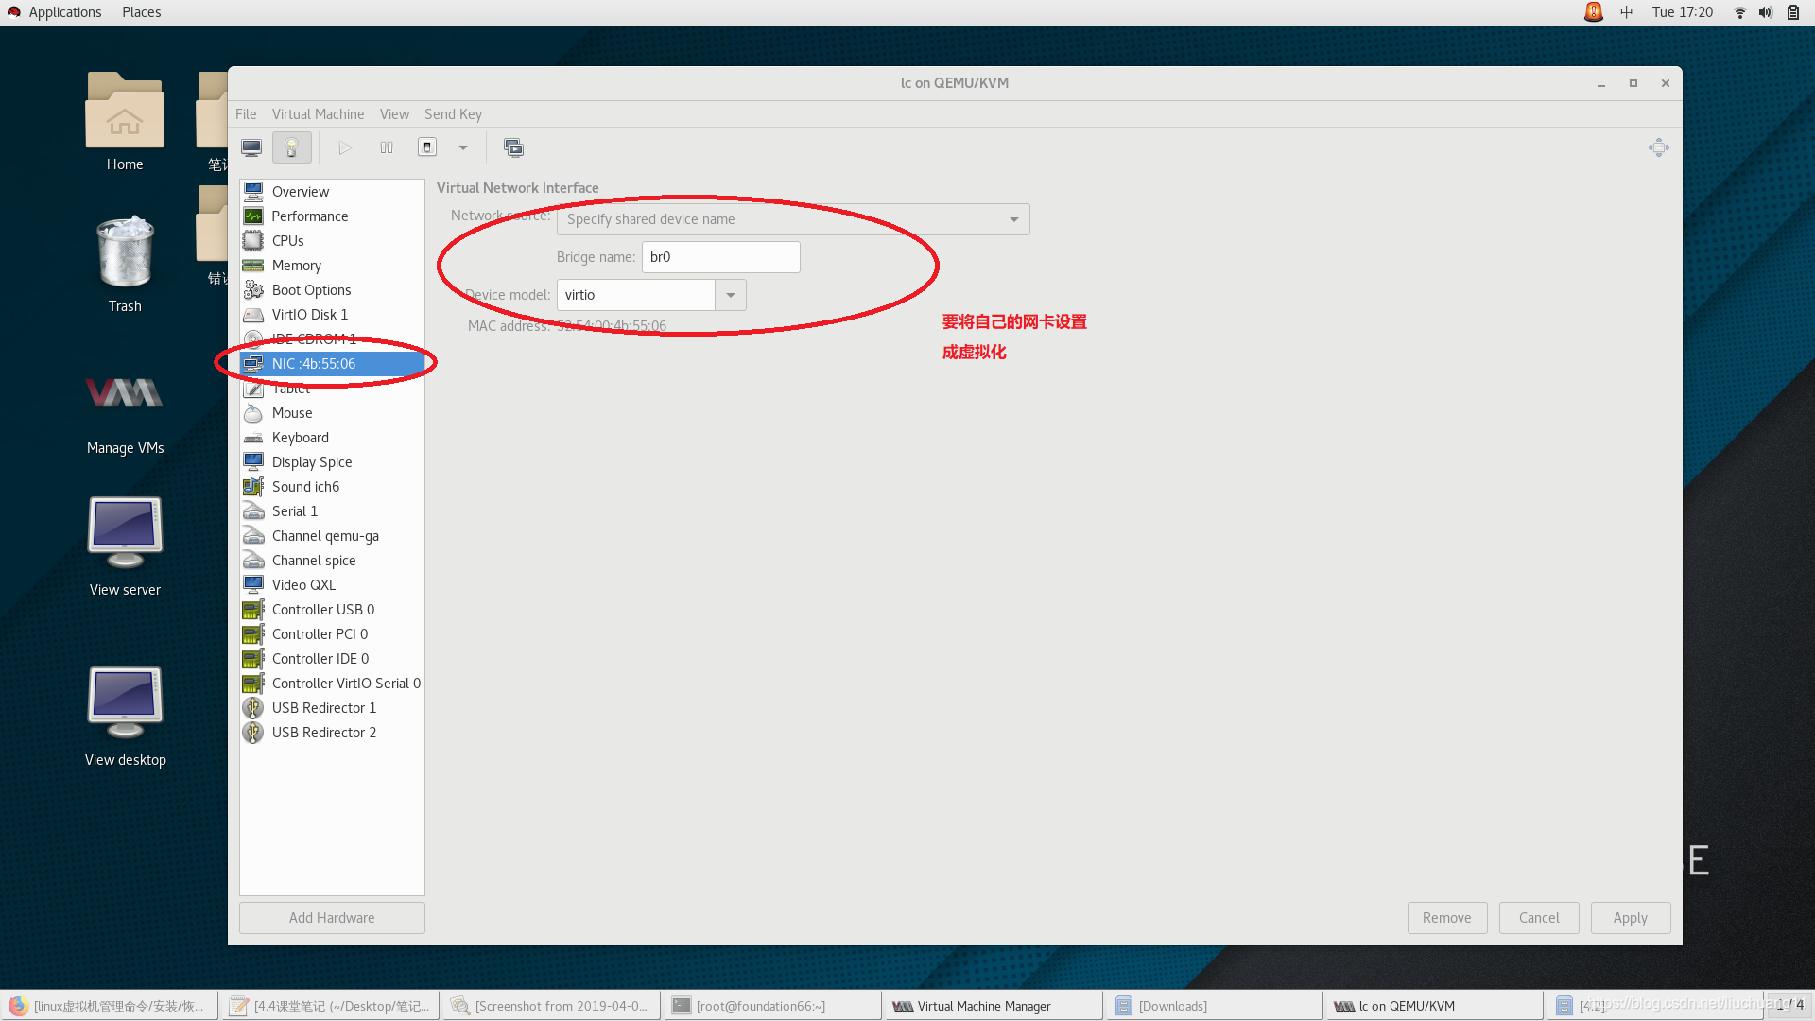Select Controller VirtIO Serial 0 entry
The height and width of the screenshot is (1021, 1815).
(x=332, y=684)
